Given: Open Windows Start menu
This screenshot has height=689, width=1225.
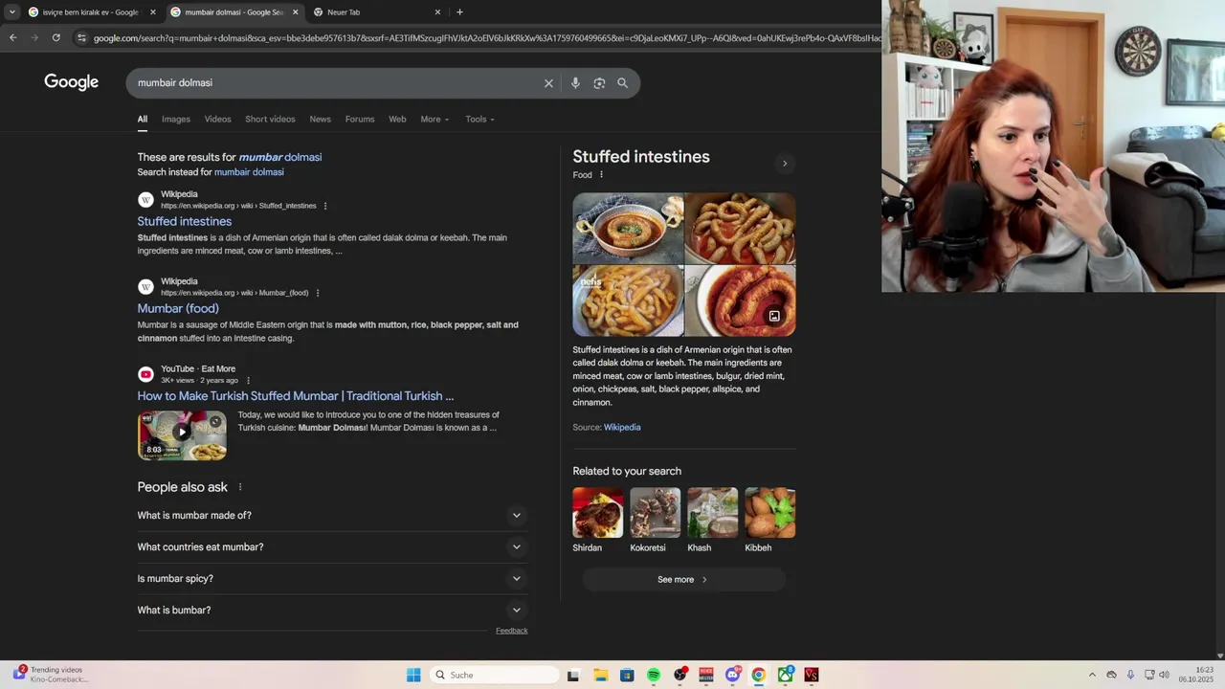Looking at the screenshot, I should (413, 675).
